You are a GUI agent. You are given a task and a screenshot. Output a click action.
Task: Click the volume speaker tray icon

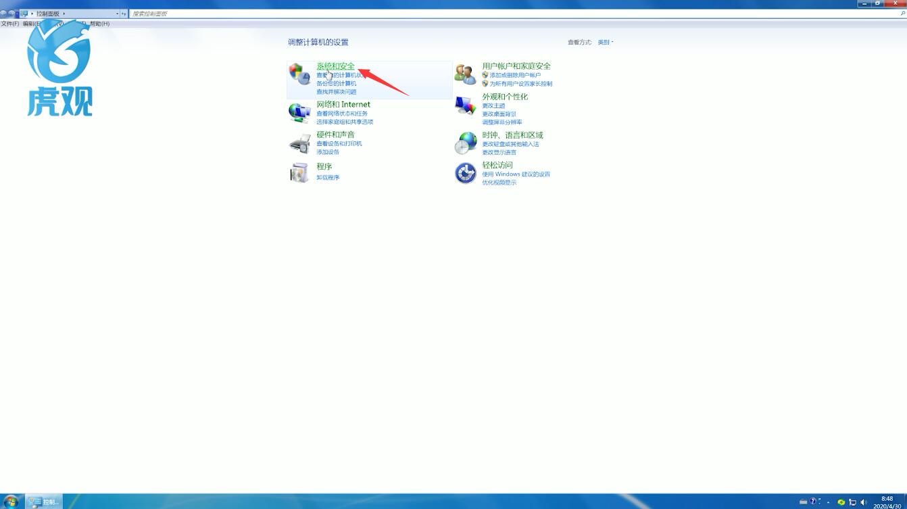click(x=864, y=502)
